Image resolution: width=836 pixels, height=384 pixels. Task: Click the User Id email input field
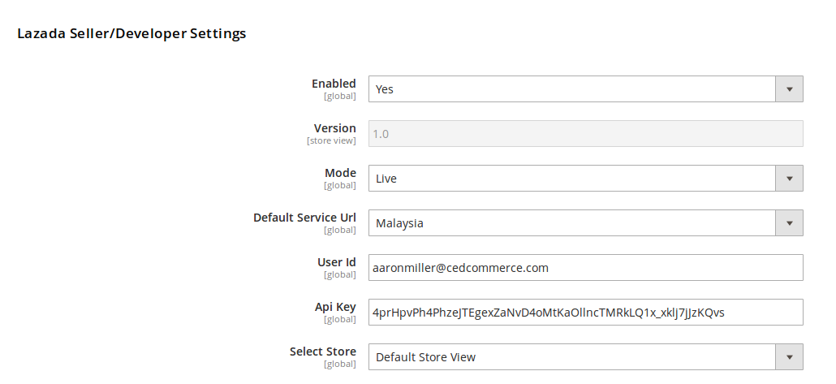pyautogui.click(x=585, y=267)
